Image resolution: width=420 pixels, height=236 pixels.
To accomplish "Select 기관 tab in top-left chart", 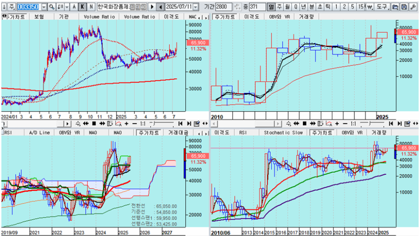I will point(64,16).
